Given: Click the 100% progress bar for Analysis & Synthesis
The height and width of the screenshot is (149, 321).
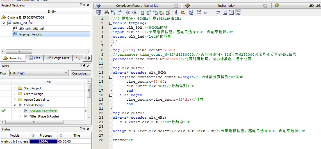Looking at the screenshot, I should tap(43, 141).
